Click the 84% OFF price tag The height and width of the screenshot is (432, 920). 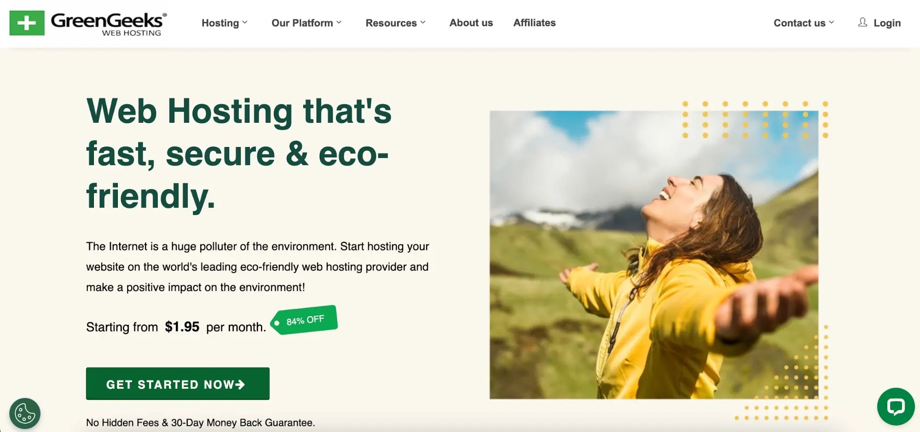pos(304,320)
